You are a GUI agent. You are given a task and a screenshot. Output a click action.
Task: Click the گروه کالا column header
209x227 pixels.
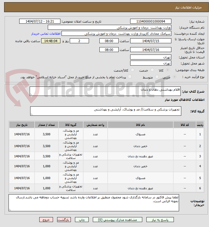point(71,125)
